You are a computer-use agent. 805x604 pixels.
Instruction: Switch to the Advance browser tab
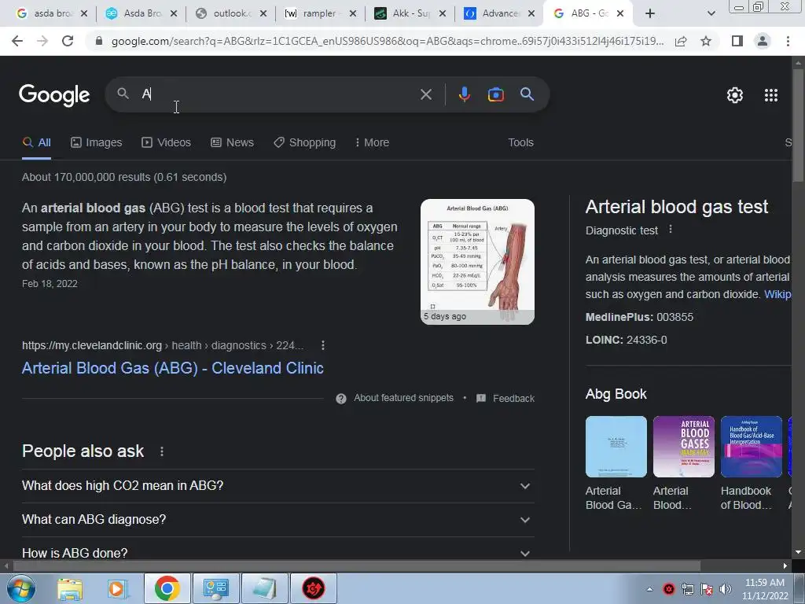[499, 13]
